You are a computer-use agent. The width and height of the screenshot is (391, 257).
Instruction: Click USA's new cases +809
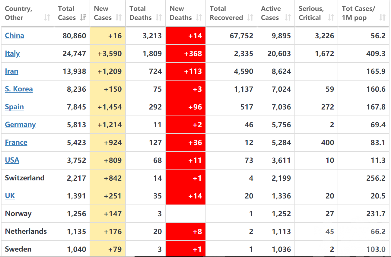coord(113,160)
